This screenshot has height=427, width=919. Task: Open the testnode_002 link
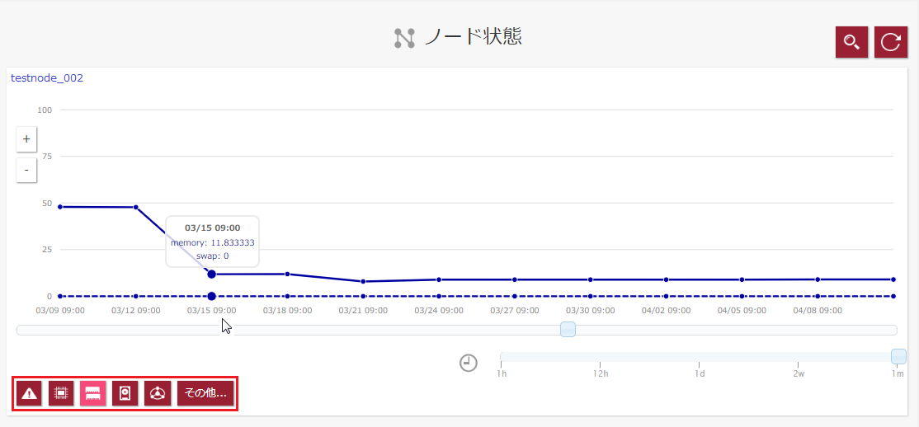coord(47,78)
